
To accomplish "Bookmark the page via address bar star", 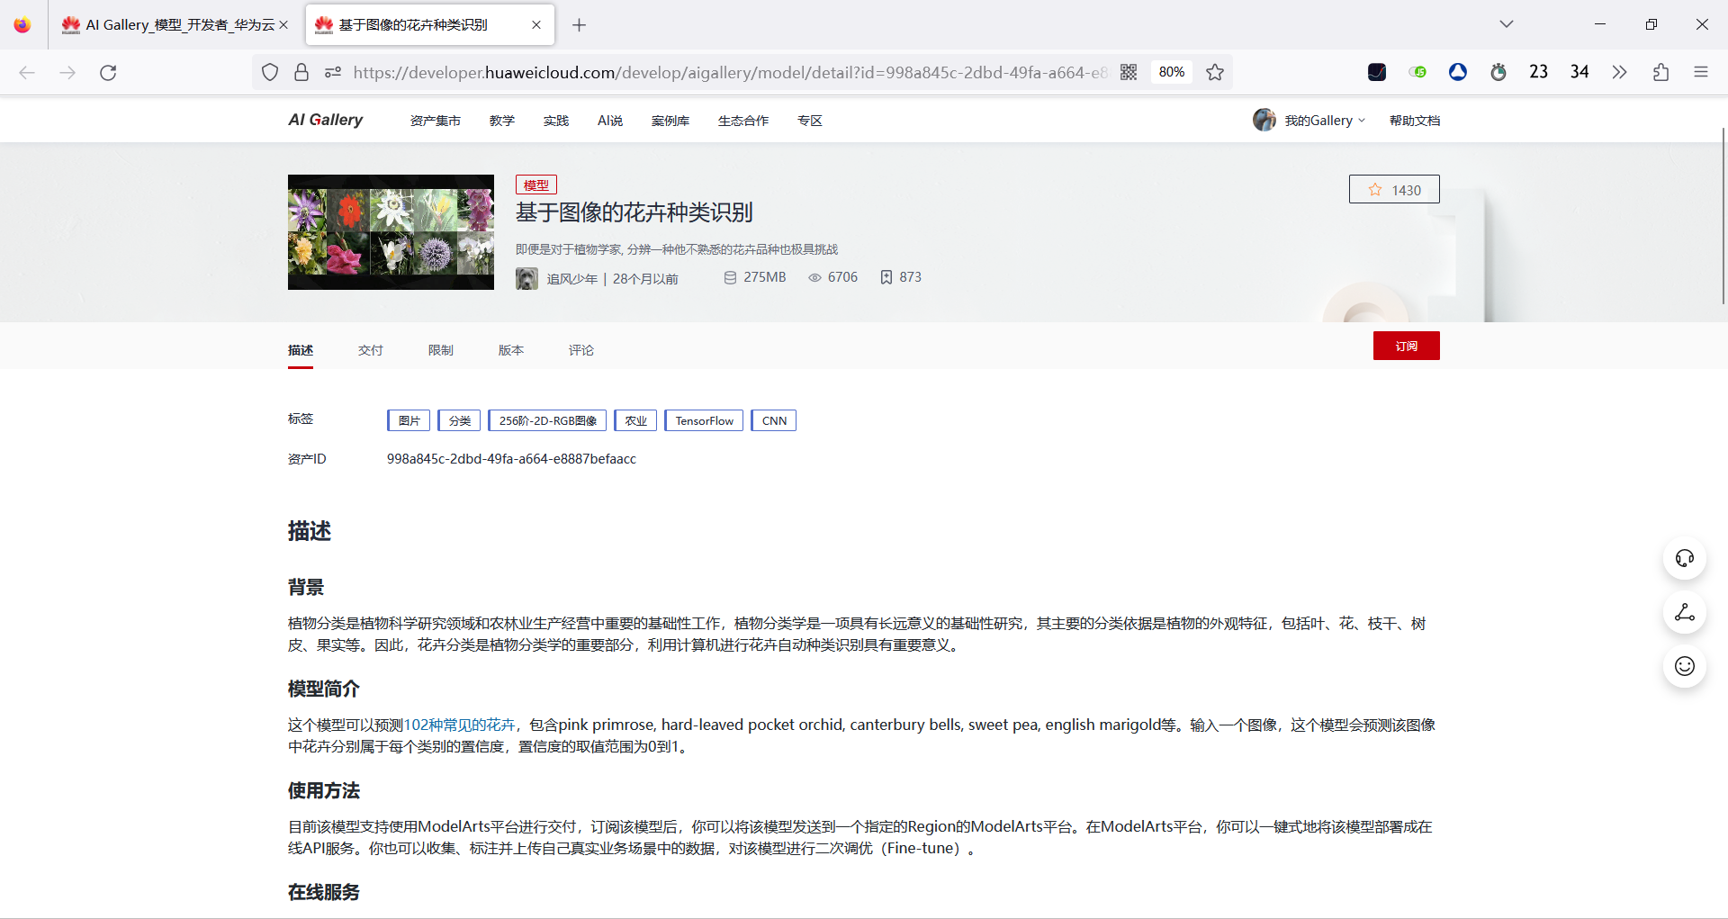I will click(x=1215, y=72).
